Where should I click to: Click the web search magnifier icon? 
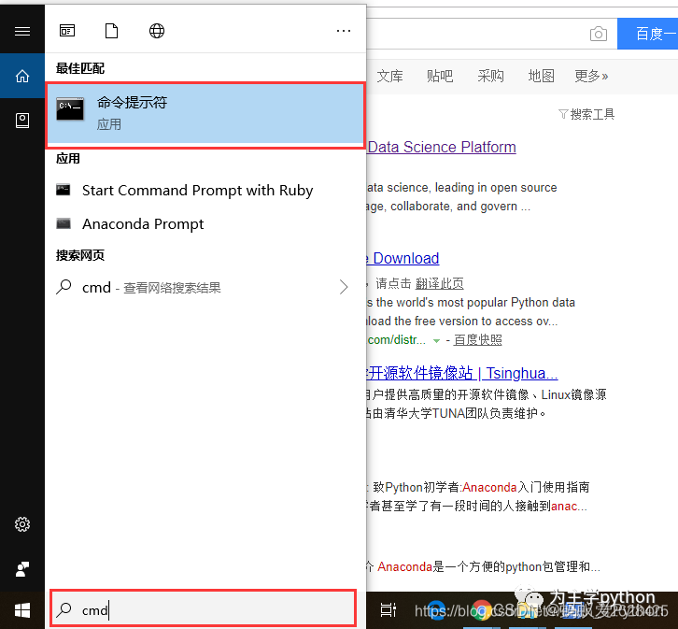pyautogui.click(x=64, y=287)
